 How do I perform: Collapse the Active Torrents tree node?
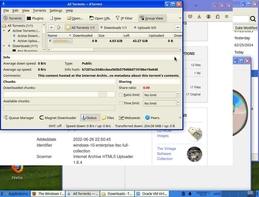pyautogui.click(x=4, y=31)
